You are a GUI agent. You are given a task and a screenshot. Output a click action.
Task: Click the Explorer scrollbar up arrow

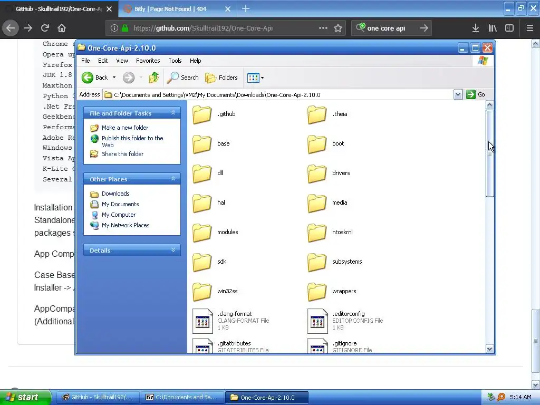[489, 105]
